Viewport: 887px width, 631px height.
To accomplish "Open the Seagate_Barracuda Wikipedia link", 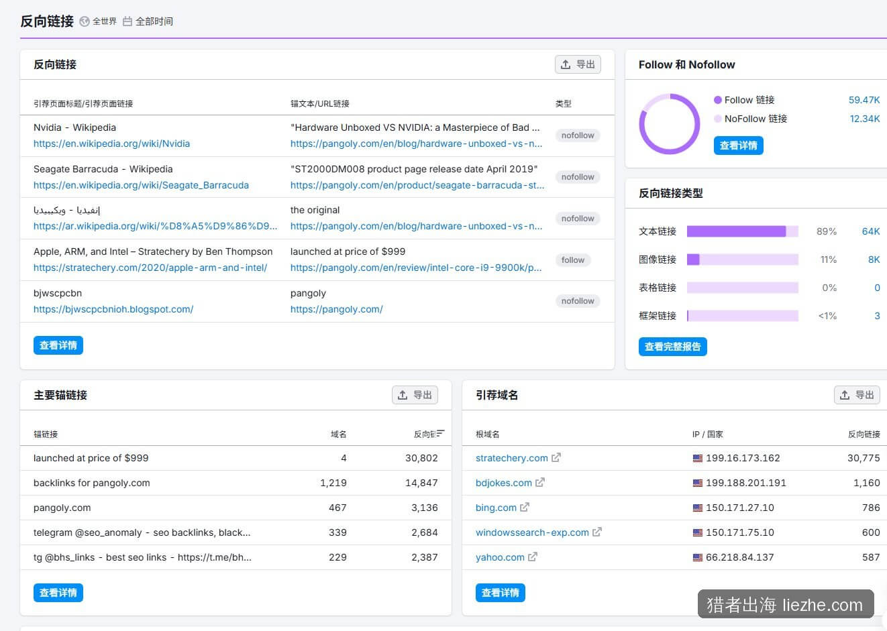I will (x=141, y=185).
